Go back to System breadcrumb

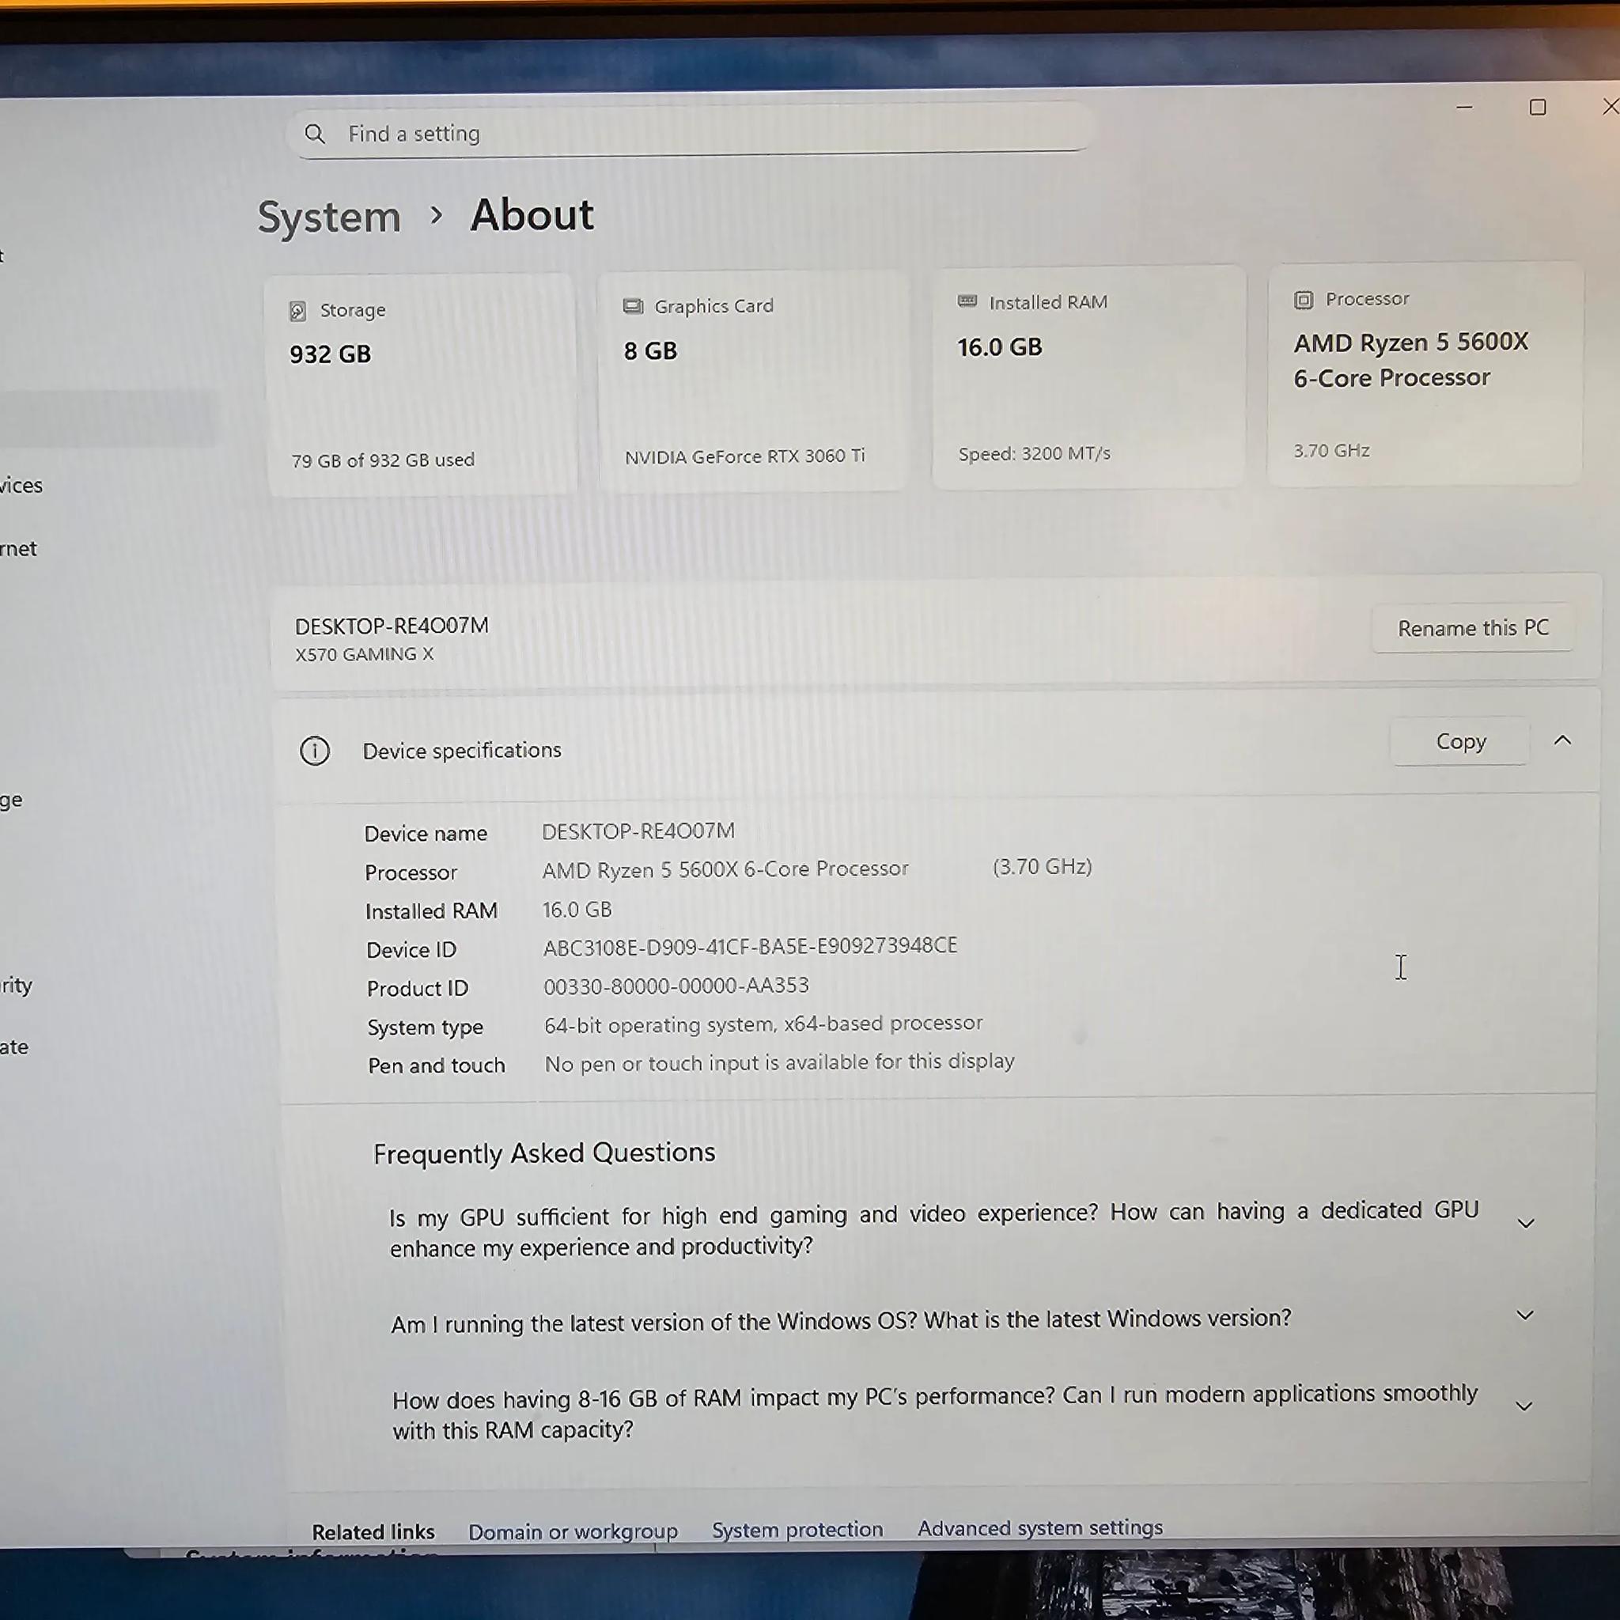coord(330,218)
